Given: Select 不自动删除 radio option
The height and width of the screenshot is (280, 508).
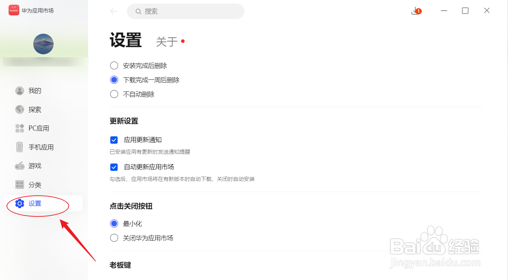Looking at the screenshot, I should (x=114, y=94).
